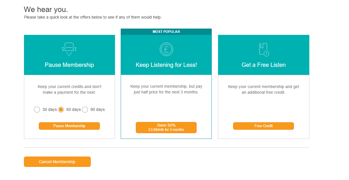Choose the 60 days pause radio button
Image resolution: width=349 pixels, height=180 pixels.
click(61, 109)
